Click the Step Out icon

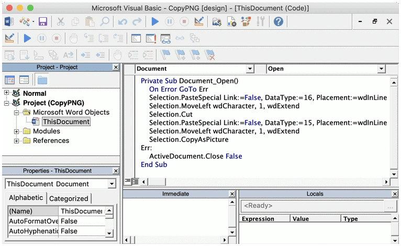[118, 38]
